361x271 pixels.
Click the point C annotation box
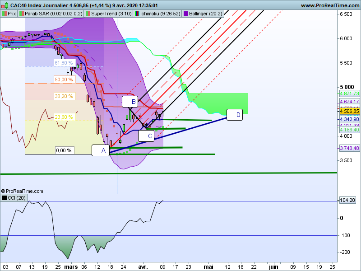pyautogui.click(x=146, y=136)
